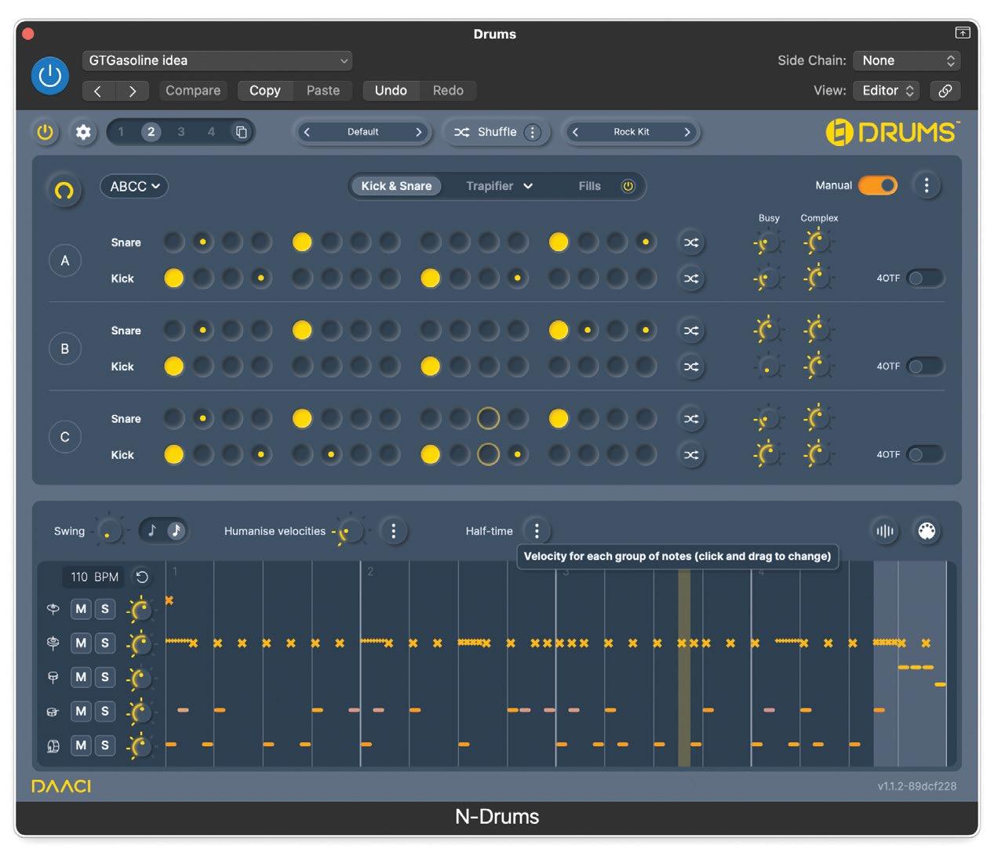The height and width of the screenshot is (849, 994).
Task: Adjust the Humanise velocities knob
Action: (350, 531)
